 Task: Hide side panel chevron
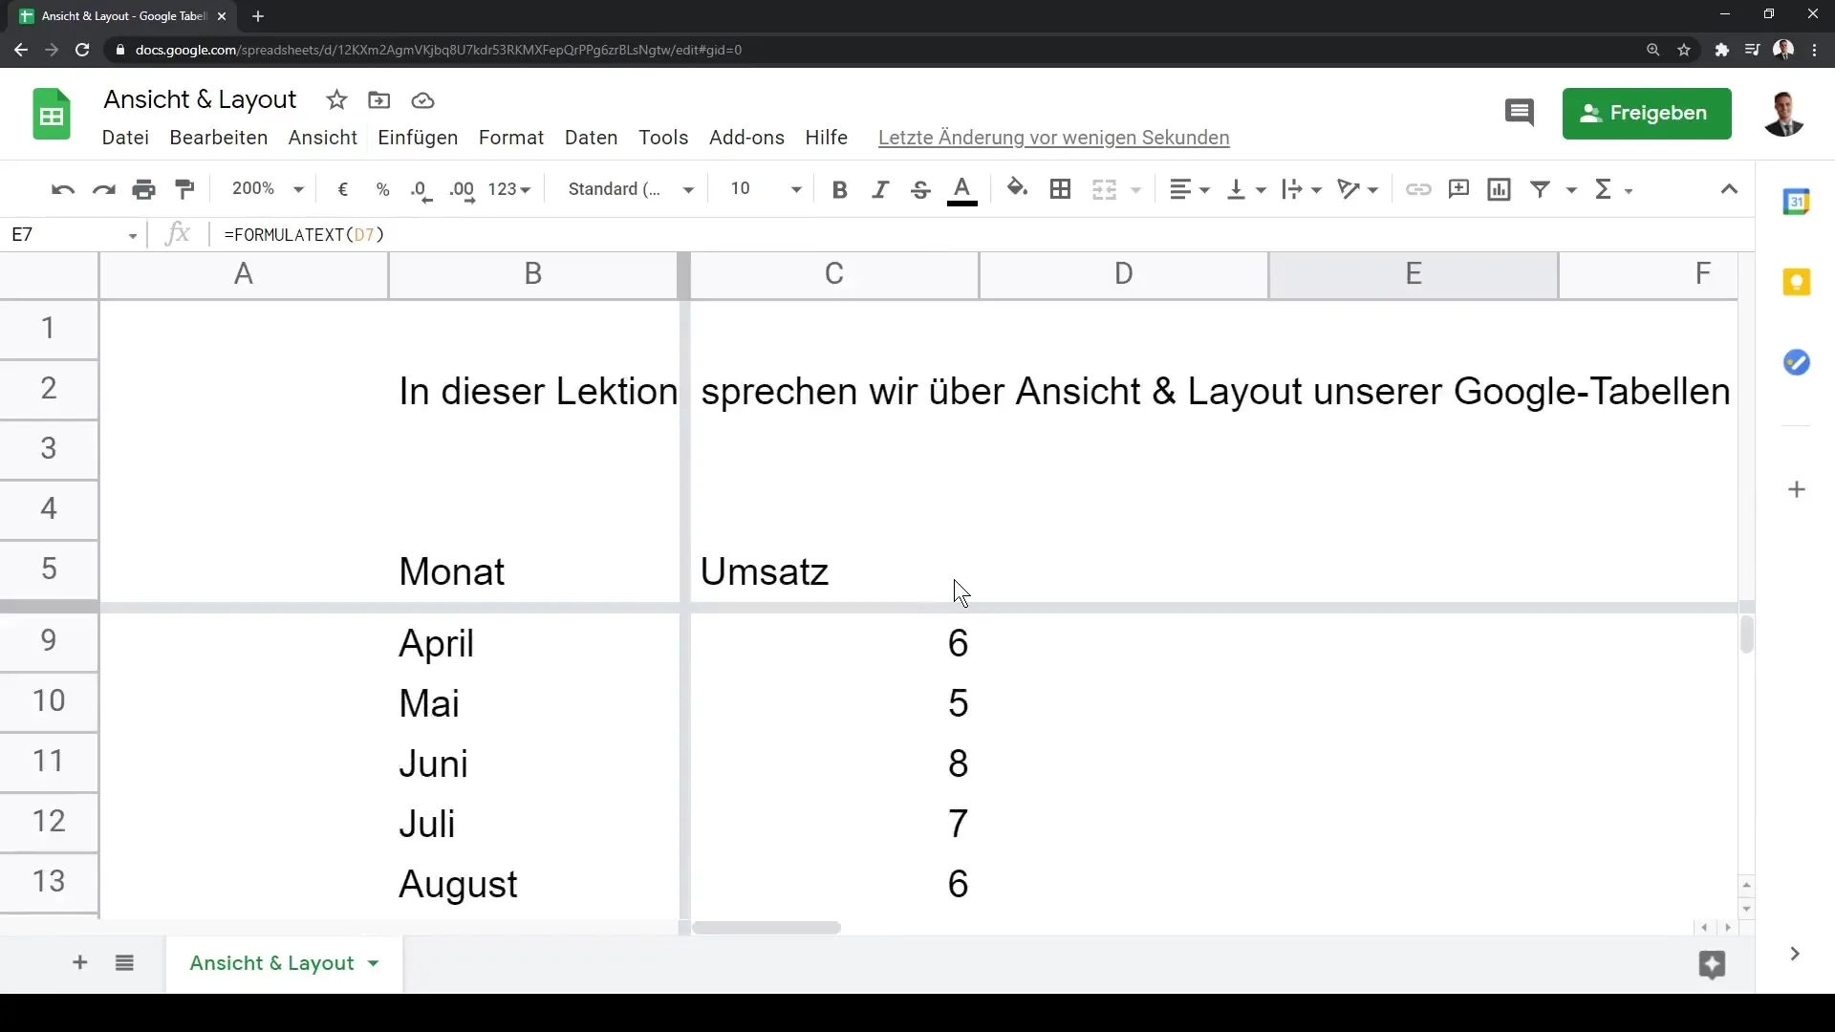[x=1795, y=954]
